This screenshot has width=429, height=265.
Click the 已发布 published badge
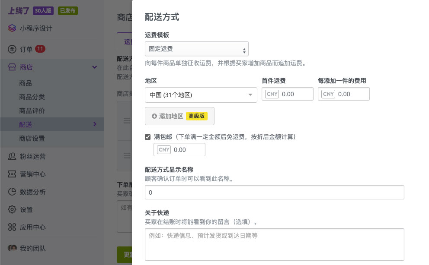point(68,11)
